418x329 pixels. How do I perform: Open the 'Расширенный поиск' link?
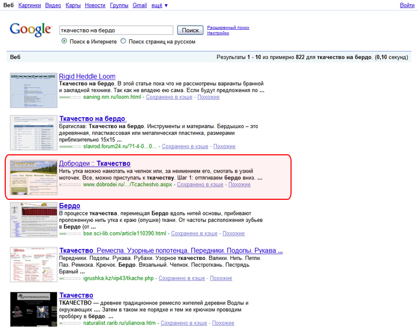228,27
